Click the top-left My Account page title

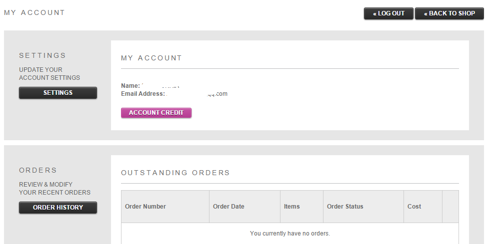[34, 13]
